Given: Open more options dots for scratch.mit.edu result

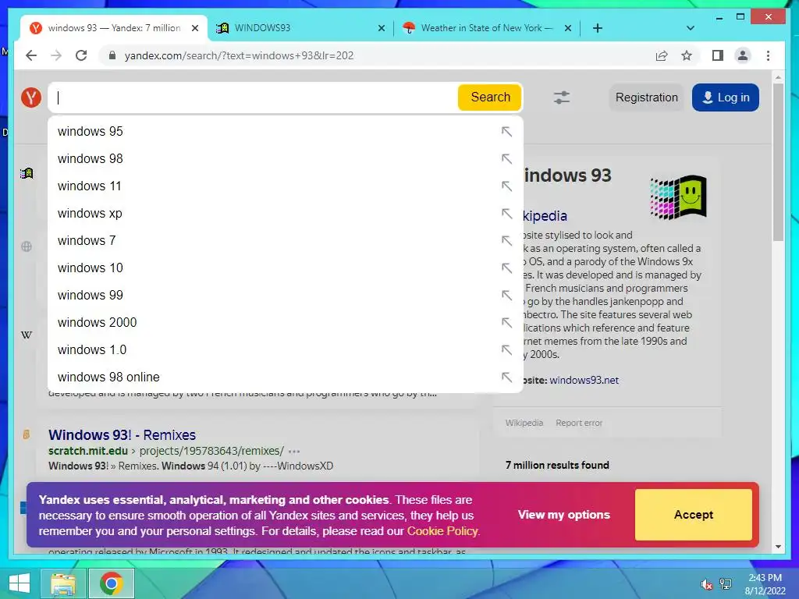Looking at the screenshot, I should [294, 452].
